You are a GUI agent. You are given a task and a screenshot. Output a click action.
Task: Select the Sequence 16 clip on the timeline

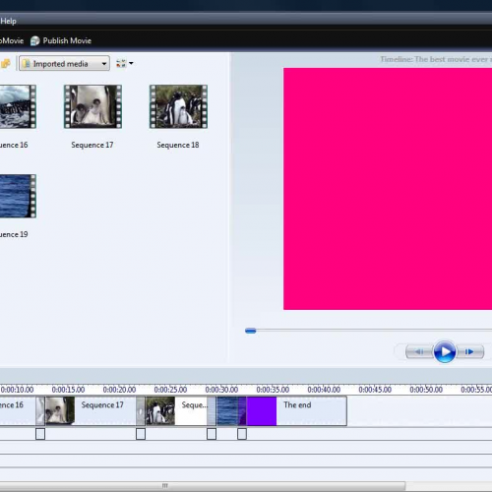click(18, 411)
